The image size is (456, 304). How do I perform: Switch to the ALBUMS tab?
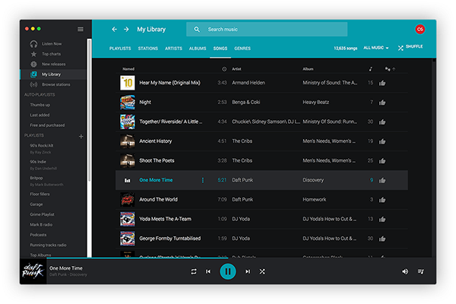[x=198, y=49]
